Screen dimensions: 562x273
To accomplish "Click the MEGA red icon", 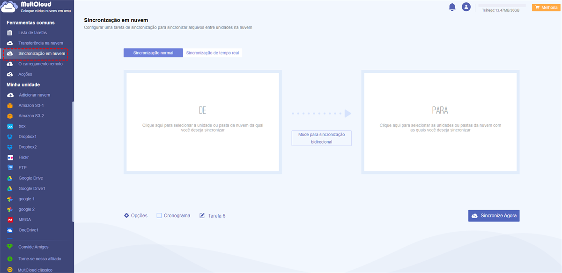I will (x=10, y=220).
